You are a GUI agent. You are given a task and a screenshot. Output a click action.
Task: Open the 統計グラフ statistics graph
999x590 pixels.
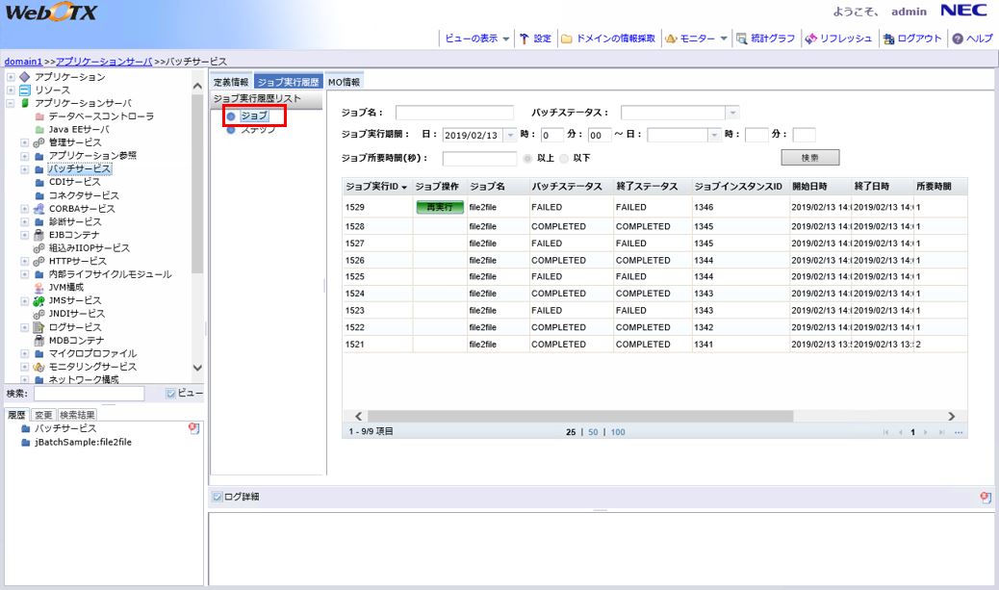click(x=741, y=38)
